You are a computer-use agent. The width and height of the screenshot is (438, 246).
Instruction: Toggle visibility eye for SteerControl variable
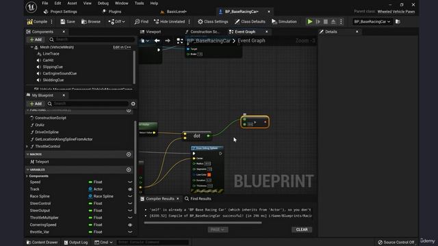tap(130, 204)
